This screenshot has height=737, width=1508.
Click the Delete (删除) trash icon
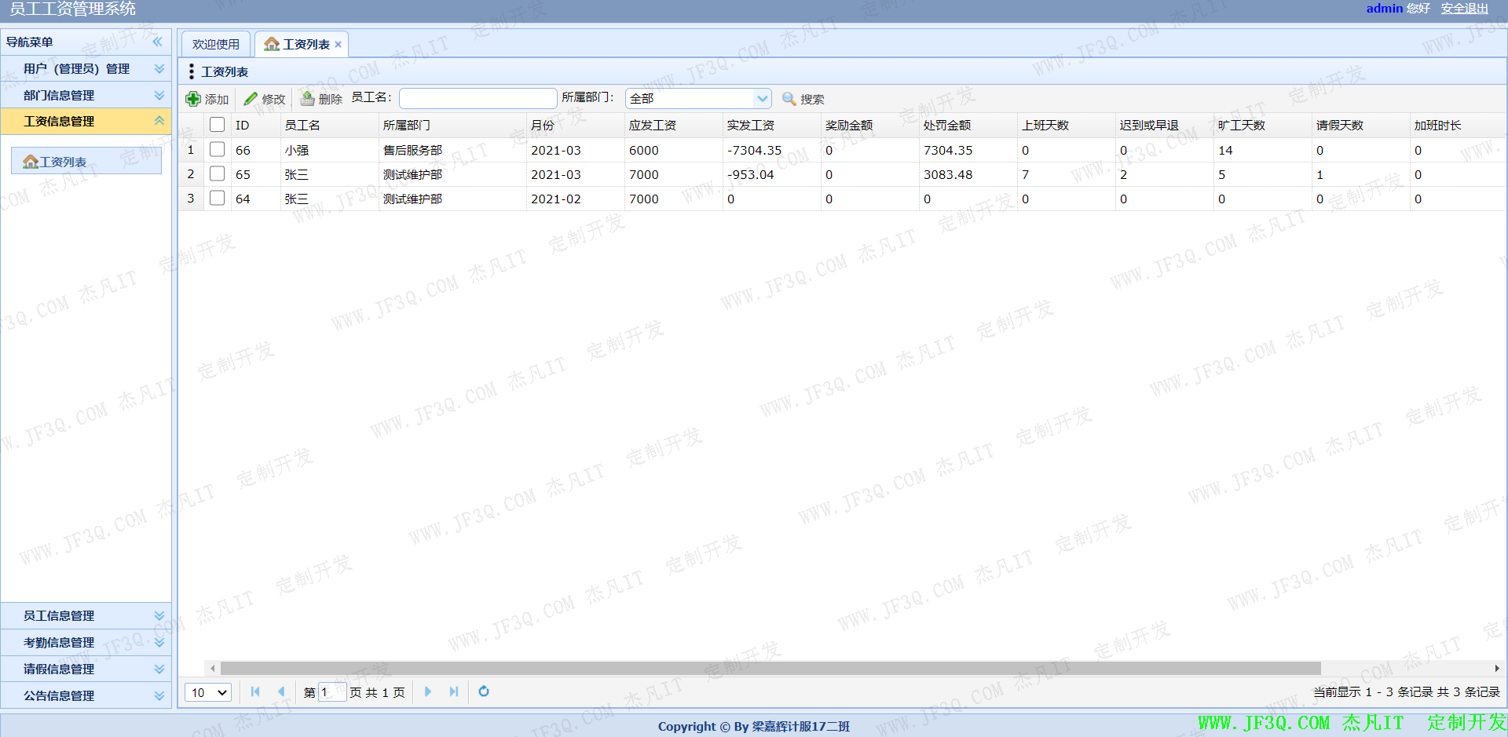click(308, 99)
